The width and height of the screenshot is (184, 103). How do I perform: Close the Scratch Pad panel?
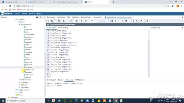pyautogui.click(x=182, y=28)
